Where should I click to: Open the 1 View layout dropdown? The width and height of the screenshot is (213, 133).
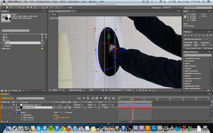click(129, 90)
